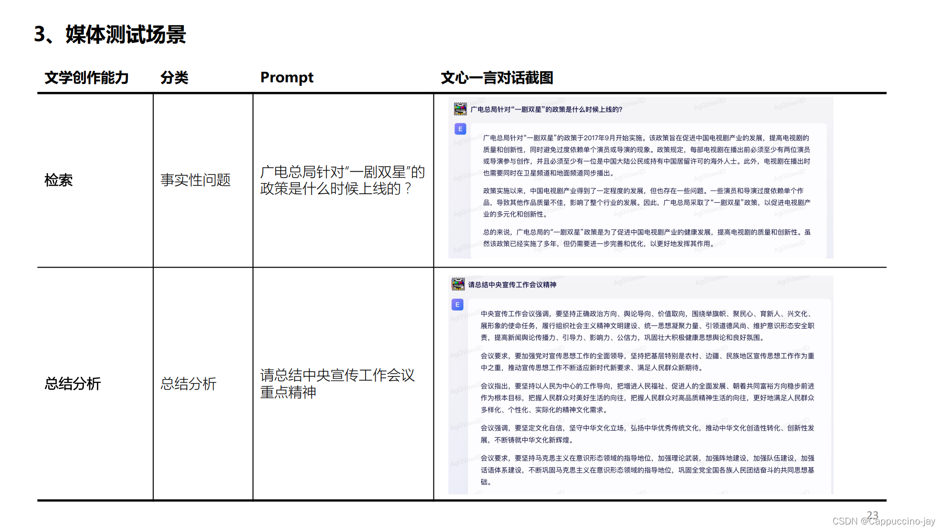The width and height of the screenshot is (943, 531).
Task: Select the 事实性问题 category cell
Action: tap(195, 180)
